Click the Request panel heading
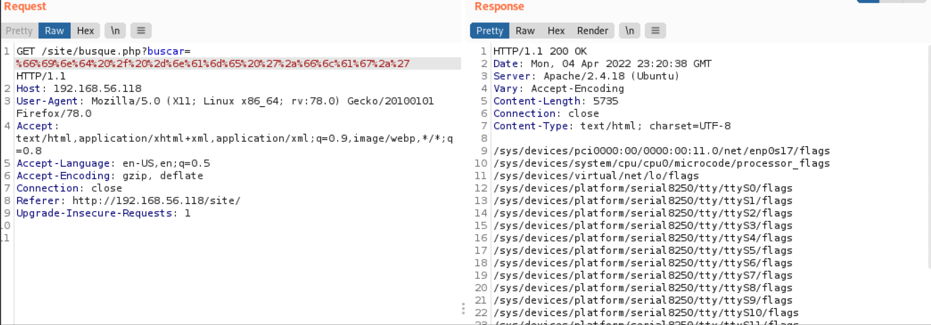931x325 pixels. (x=25, y=7)
